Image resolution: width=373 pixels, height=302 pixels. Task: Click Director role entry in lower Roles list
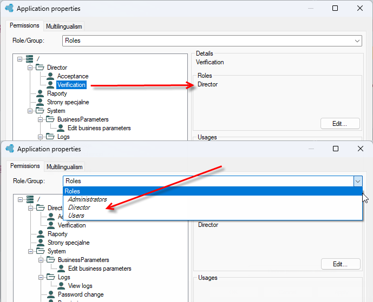(x=208, y=225)
